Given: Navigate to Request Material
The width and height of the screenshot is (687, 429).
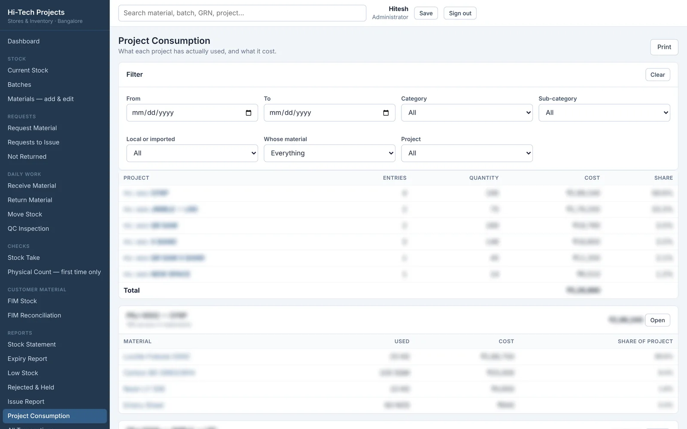Looking at the screenshot, I should click(55, 128).
